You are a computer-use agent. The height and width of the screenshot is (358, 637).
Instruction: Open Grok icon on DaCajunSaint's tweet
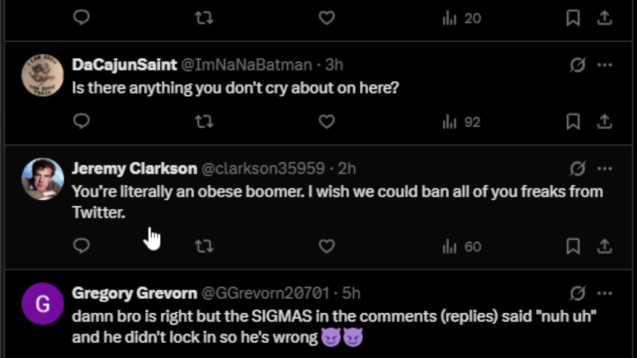point(577,65)
